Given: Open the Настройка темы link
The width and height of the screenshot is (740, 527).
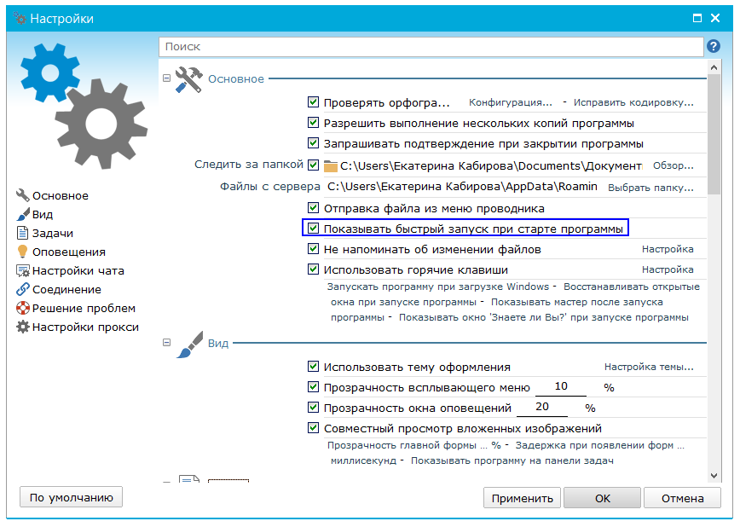Looking at the screenshot, I should coord(643,368).
